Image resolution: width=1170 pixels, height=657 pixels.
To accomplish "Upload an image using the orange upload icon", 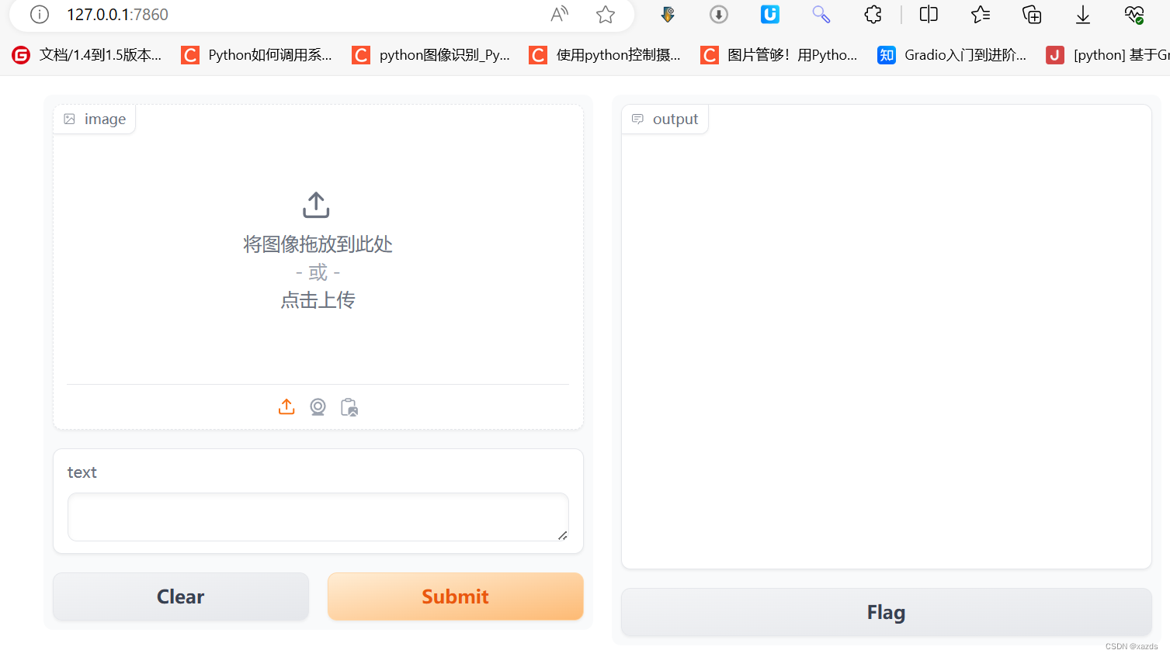I will [x=286, y=406].
